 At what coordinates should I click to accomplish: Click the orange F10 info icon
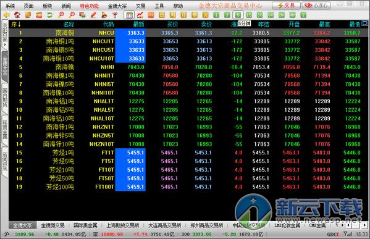click(39, 15)
